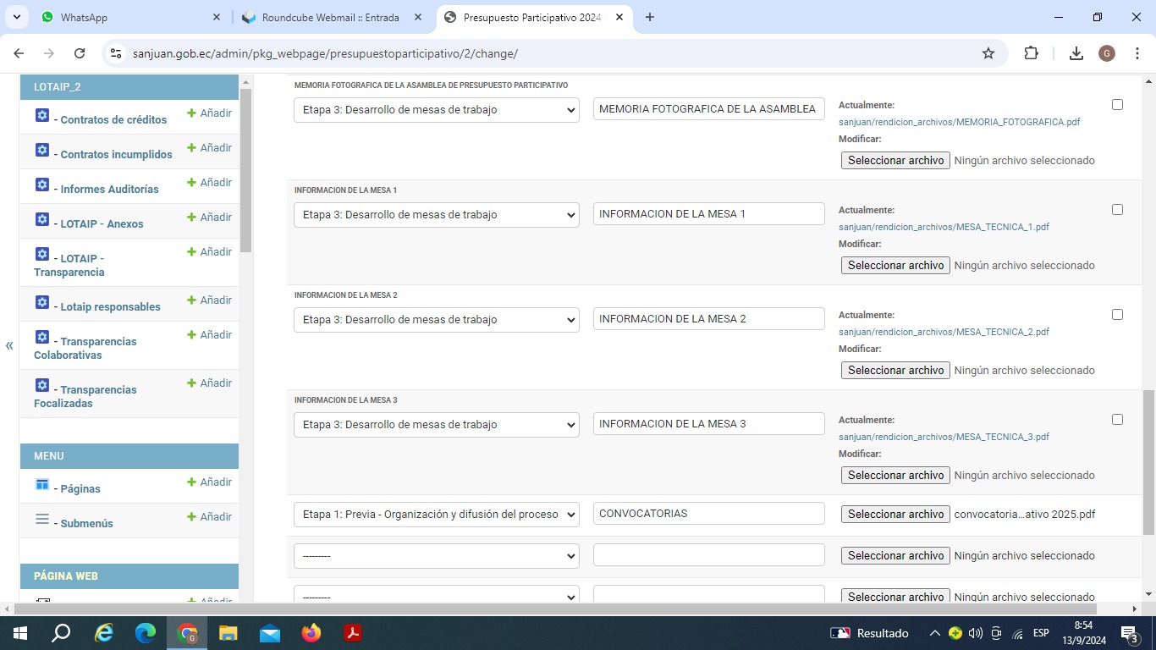Click the CONVOCATORIAS text input field
This screenshot has width=1156, height=650.
[708, 514]
